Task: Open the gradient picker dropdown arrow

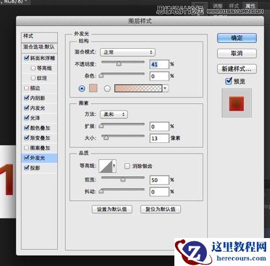Action: click(x=165, y=88)
